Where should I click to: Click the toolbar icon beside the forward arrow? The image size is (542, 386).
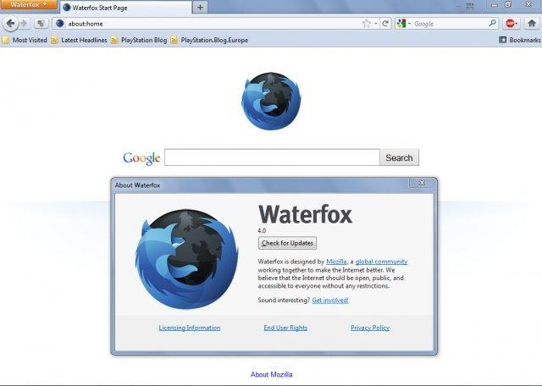41,24
